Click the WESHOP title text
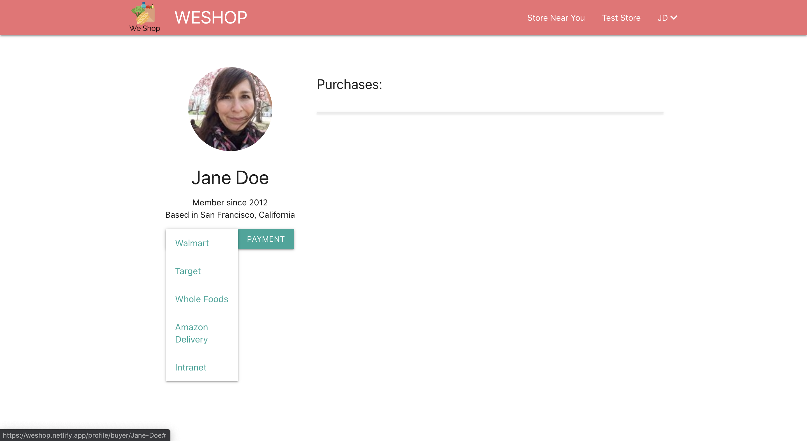The image size is (807, 441). pyautogui.click(x=210, y=18)
